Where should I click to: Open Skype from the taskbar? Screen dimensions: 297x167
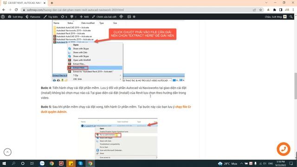coord(80,163)
